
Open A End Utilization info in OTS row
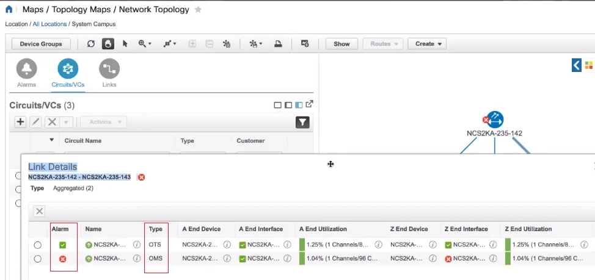click(x=378, y=245)
